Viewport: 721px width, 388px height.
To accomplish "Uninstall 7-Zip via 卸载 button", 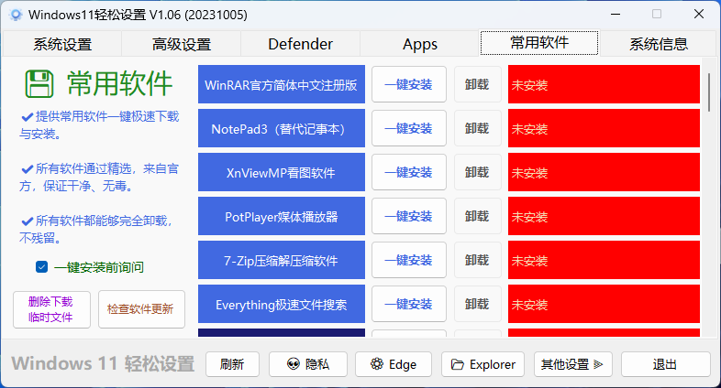I will (477, 261).
